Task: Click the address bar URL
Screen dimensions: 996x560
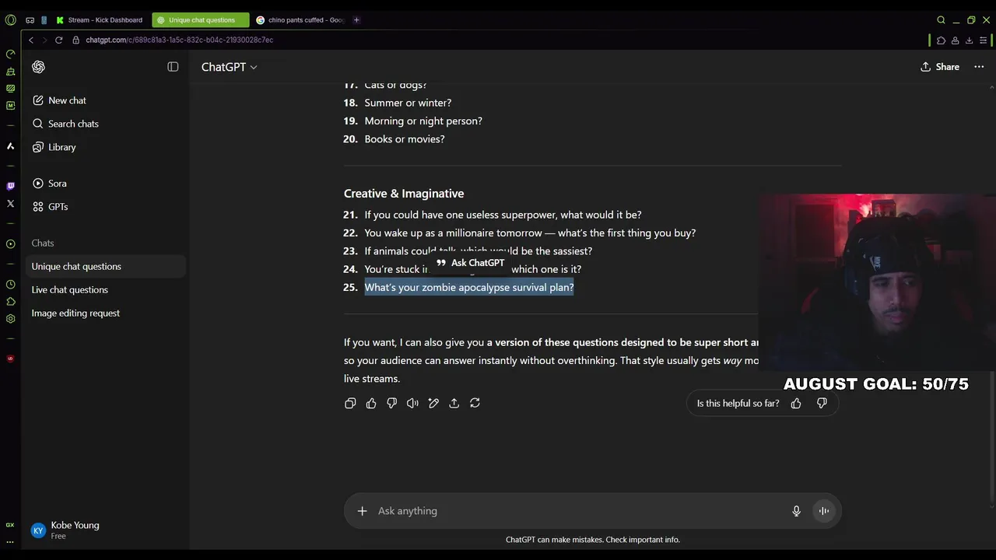Action: click(x=180, y=40)
